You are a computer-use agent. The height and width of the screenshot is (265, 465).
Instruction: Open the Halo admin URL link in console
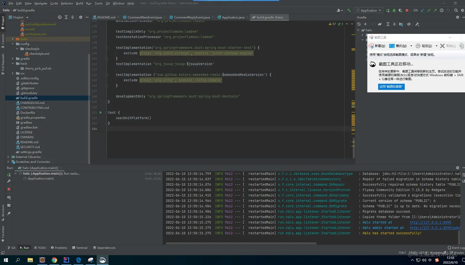[435, 228]
